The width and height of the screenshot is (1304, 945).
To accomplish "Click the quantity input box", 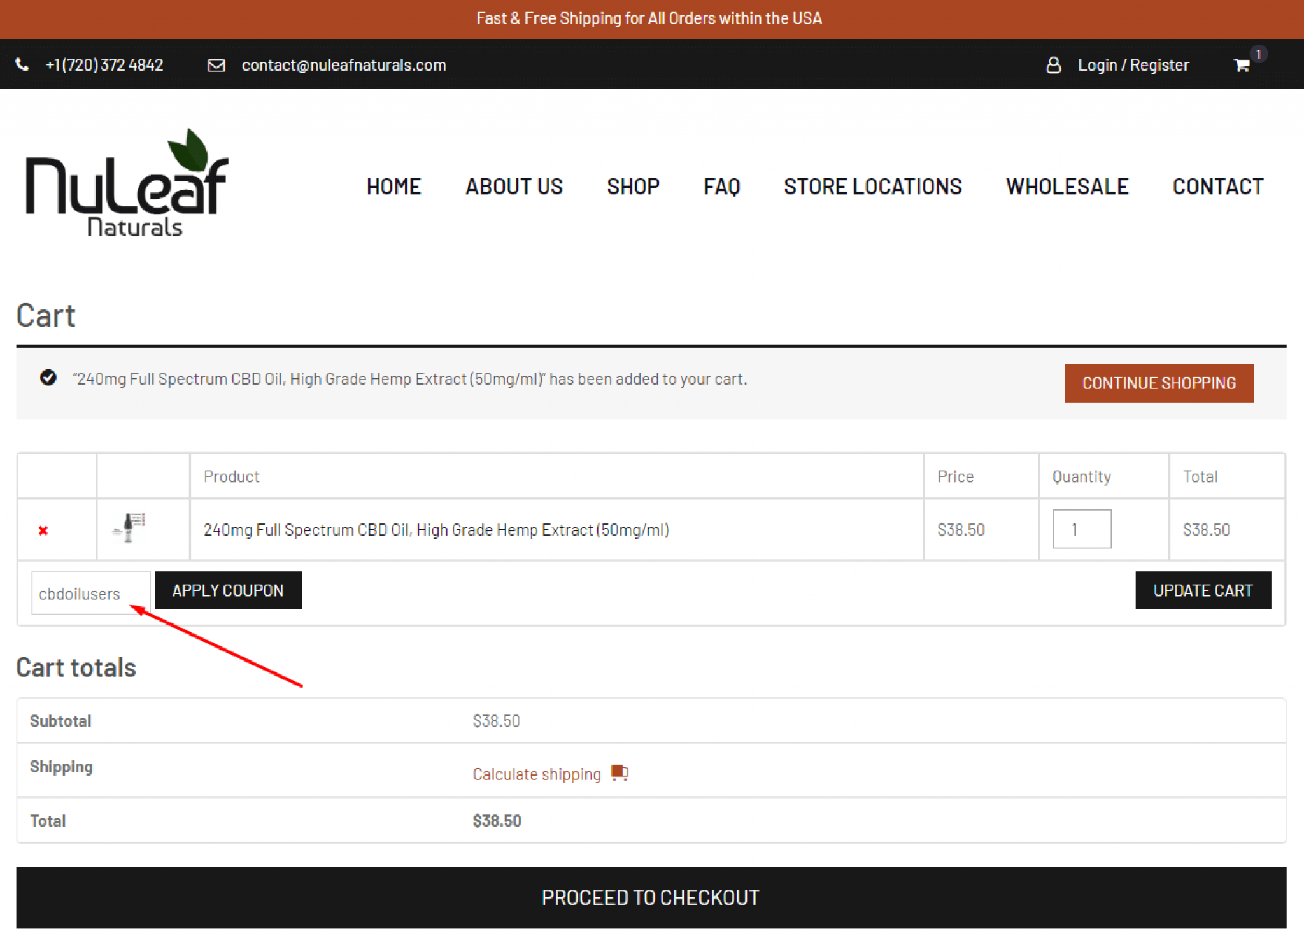I will tap(1082, 529).
